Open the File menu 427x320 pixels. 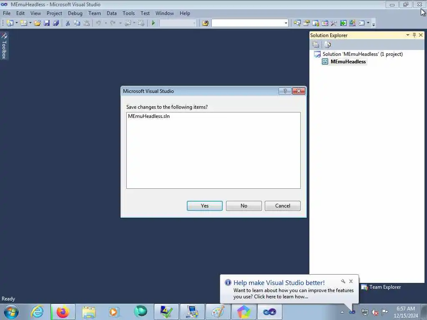point(7,13)
